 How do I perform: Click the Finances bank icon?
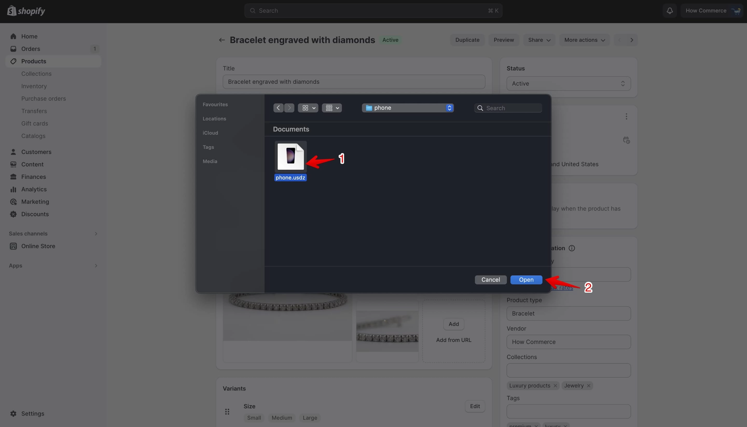[13, 177]
